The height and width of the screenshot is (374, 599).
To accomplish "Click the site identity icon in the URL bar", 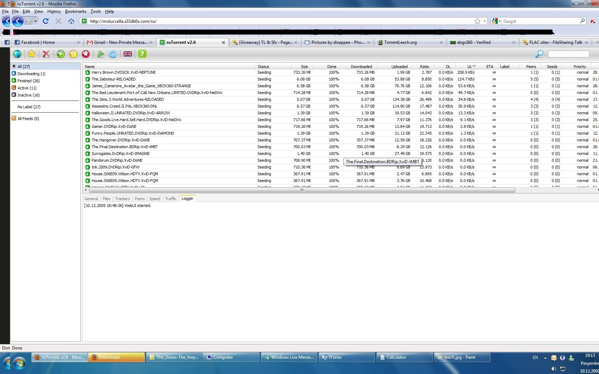I will [84, 21].
